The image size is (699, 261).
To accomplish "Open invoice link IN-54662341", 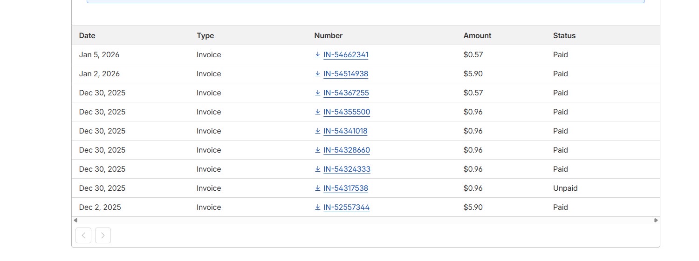I will tap(346, 55).
